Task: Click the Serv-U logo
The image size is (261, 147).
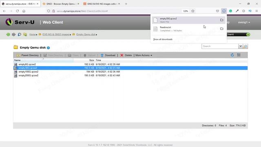Action: [20, 22]
